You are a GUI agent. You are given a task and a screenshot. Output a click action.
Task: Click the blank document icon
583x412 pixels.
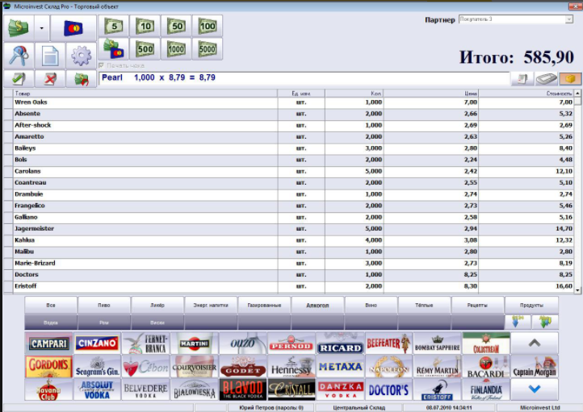click(x=49, y=56)
